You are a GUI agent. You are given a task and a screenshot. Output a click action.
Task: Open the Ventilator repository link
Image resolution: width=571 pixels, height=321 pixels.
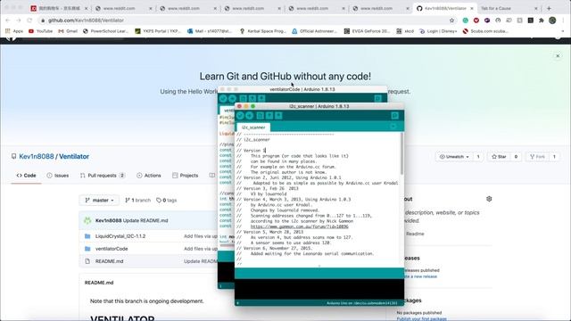pyautogui.click(x=74, y=157)
